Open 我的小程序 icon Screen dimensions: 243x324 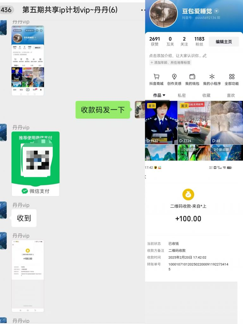tap(212, 77)
